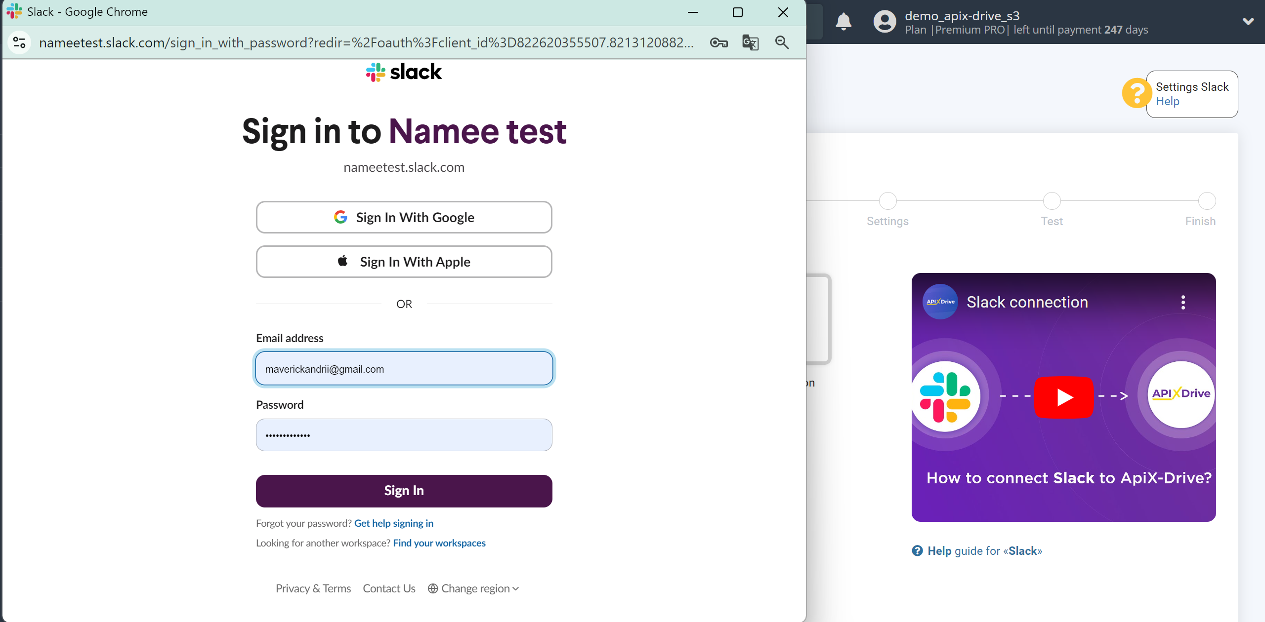Click the Change region dropdown
Image resolution: width=1265 pixels, height=622 pixels.
[x=473, y=588]
